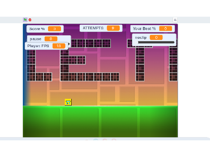Click the yellow cube player sprite
The width and height of the screenshot is (210, 157).
pyautogui.click(x=68, y=102)
